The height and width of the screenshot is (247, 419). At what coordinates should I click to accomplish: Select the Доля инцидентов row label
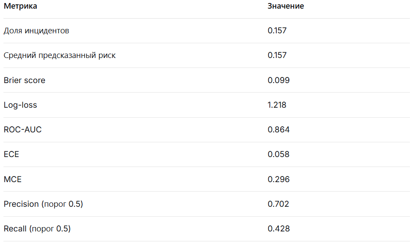coord(36,31)
